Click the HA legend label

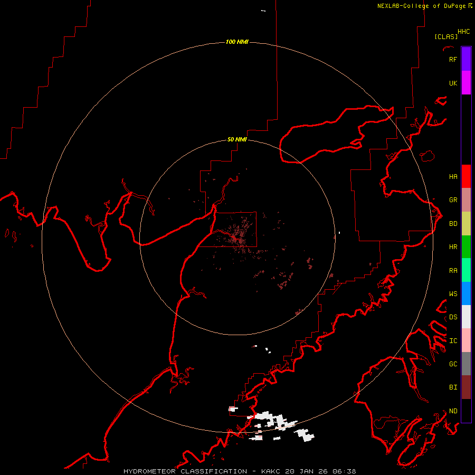click(453, 176)
